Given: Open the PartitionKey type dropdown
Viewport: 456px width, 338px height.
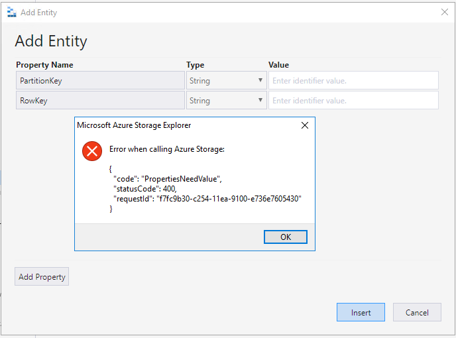Looking at the screenshot, I should click(226, 80).
